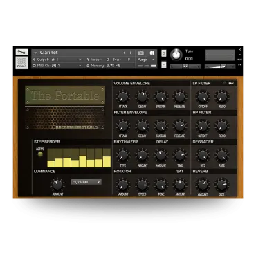Click the Memory 3.78 MB readout

(x=113, y=66)
